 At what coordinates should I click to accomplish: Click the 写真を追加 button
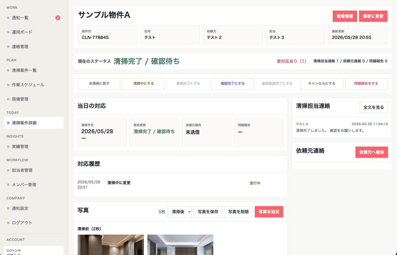pos(269,212)
